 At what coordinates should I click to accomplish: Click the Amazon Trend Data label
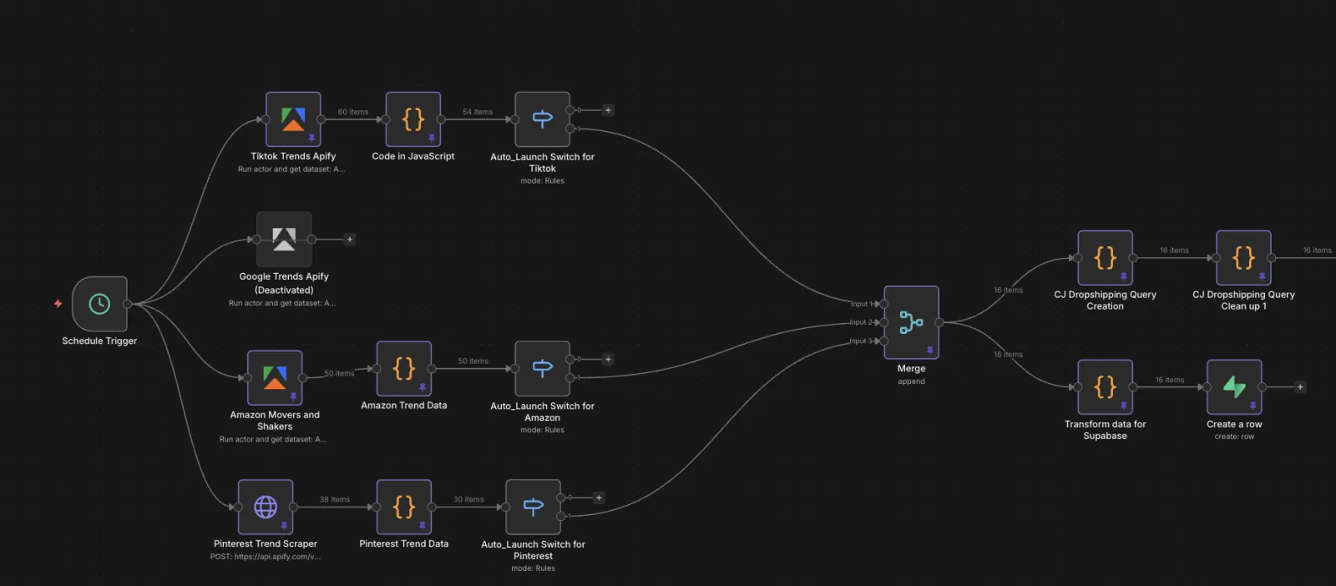[404, 406]
